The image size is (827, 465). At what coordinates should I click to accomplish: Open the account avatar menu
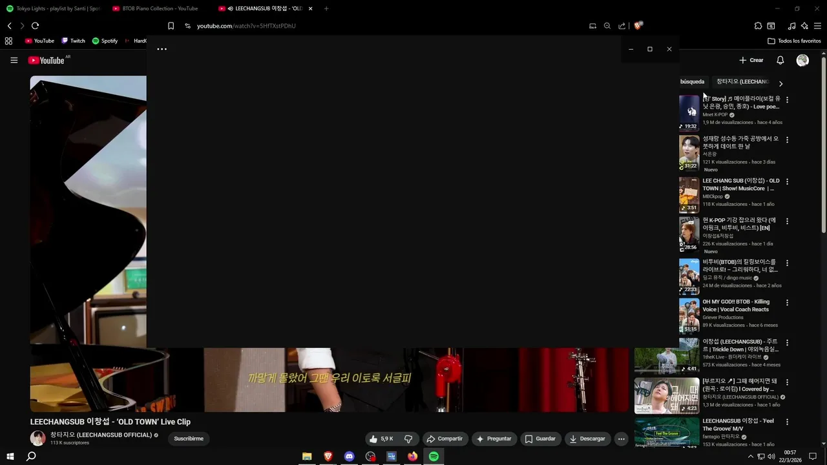pos(802,60)
